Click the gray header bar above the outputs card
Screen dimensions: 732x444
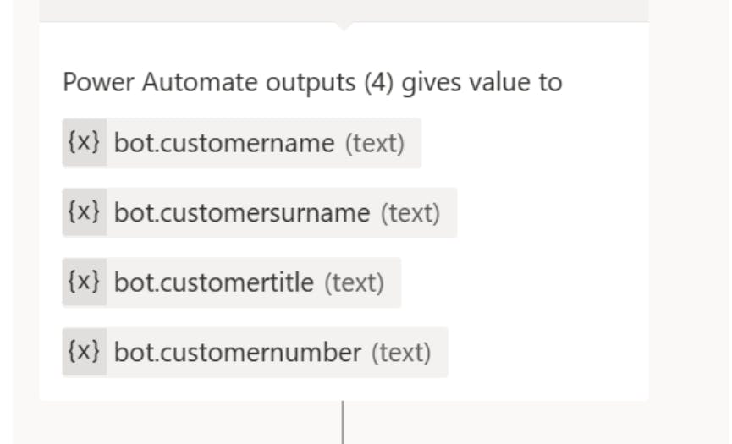[x=344, y=10]
